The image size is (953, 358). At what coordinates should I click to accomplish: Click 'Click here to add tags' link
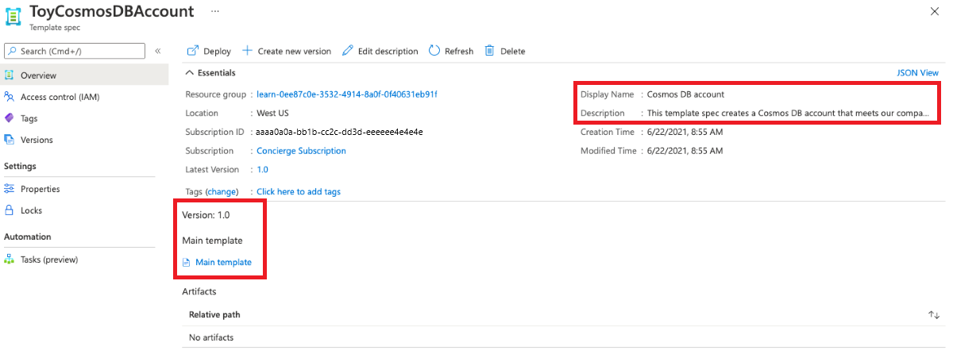(299, 192)
